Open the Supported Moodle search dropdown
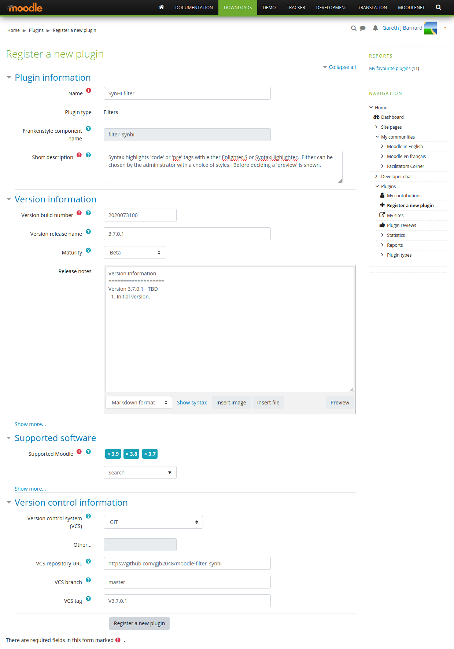This screenshot has height=649, width=454. pyautogui.click(x=140, y=473)
